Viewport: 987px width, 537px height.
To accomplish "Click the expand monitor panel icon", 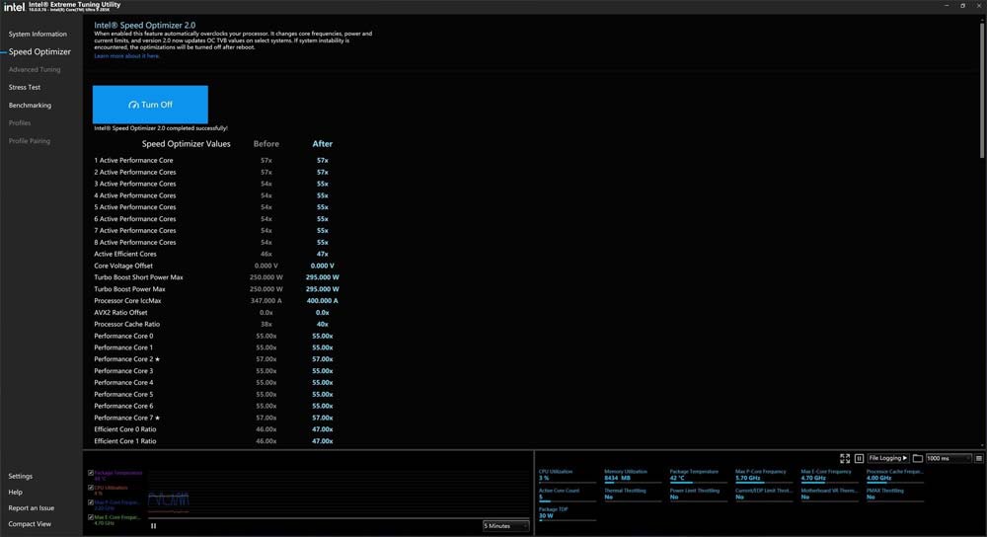I will click(845, 458).
